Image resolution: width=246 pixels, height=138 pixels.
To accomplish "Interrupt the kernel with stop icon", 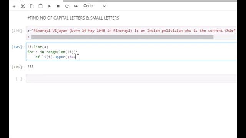I will tap(58, 6).
